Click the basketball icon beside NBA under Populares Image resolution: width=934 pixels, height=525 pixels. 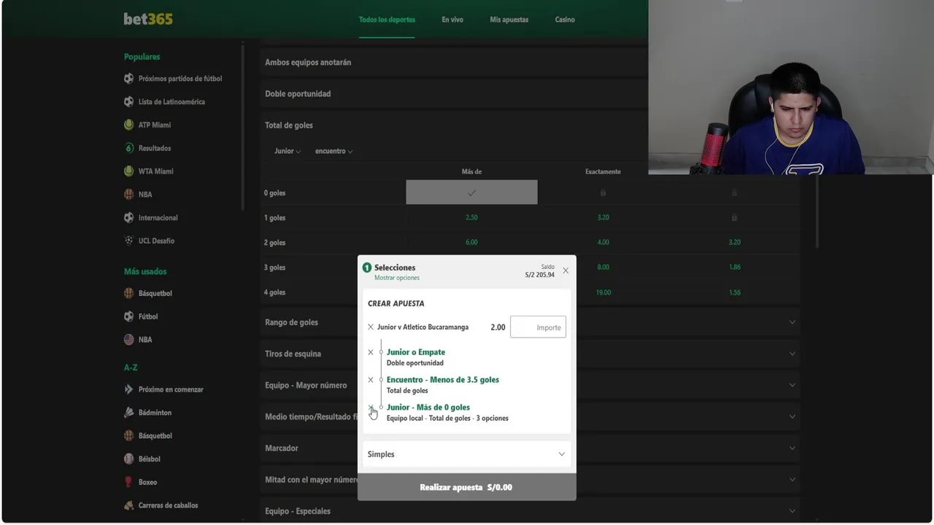tap(129, 195)
